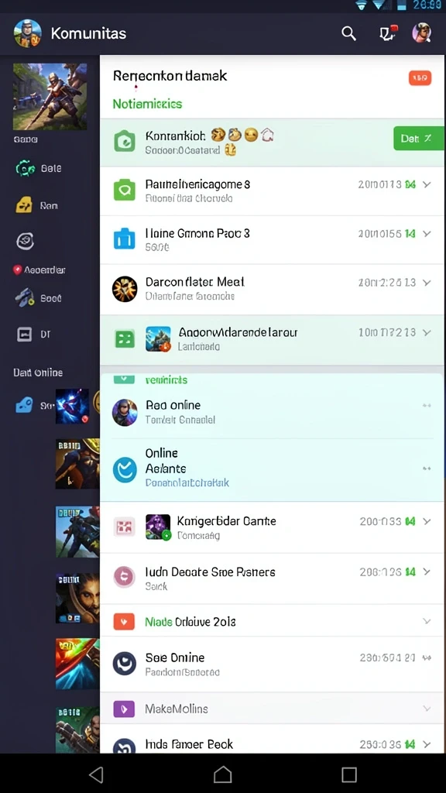Open the Kongertidar Oamte purple thumbnail
This screenshot has height=793, width=446.
[x=158, y=527]
